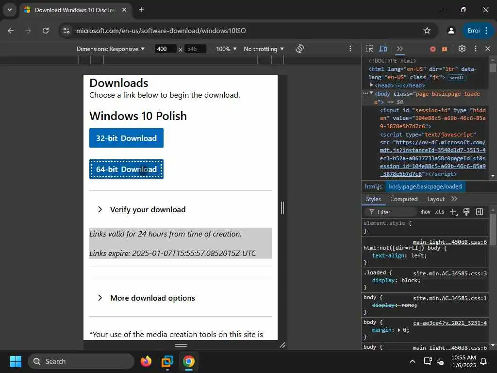Reload the current page

46,31
